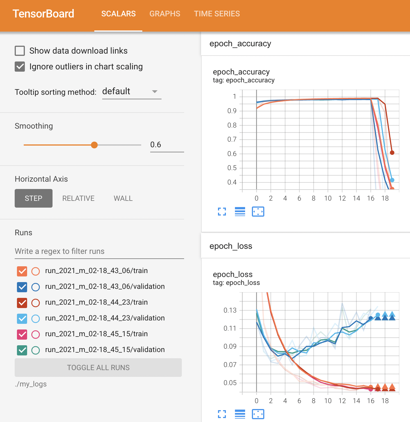Select only run 18_45_15/validation via green circle
The image size is (410, 422).
(36, 350)
